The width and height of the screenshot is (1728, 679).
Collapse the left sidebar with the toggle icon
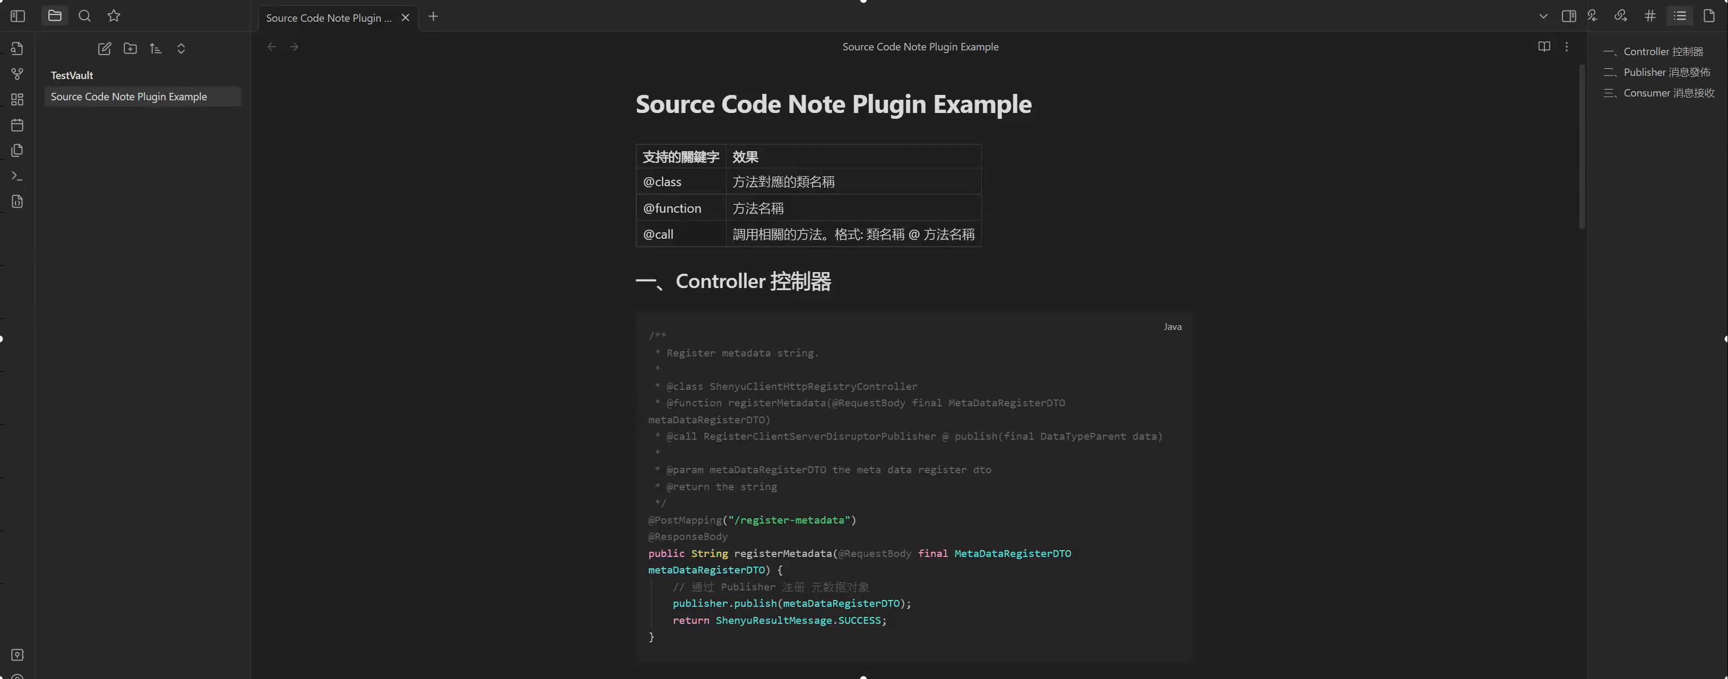[x=18, y=16]
